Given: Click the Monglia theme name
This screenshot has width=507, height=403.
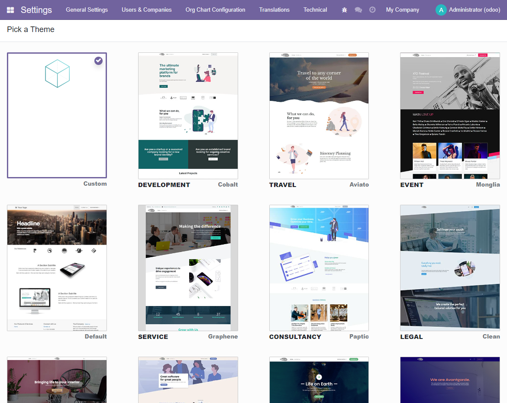Looking at the screenshot, I should 488,184.
